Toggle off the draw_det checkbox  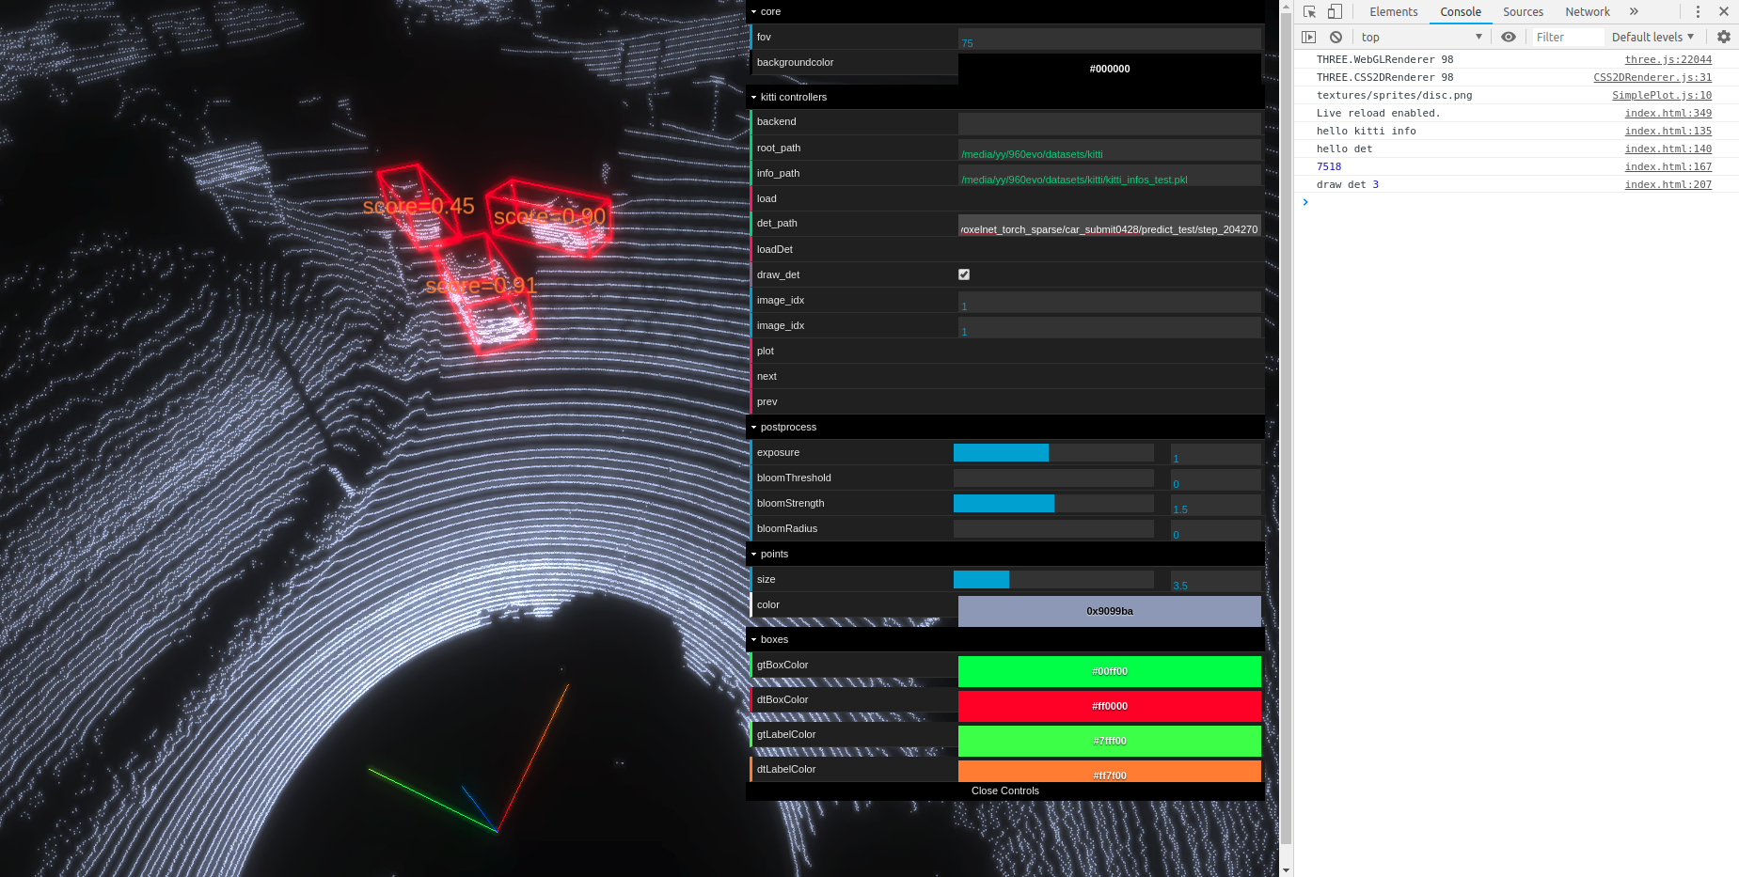(x=963, y=274)
